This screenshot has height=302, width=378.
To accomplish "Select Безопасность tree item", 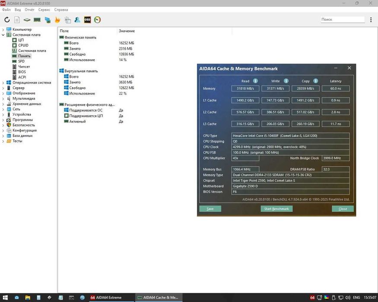I will (x=24, y=125).
